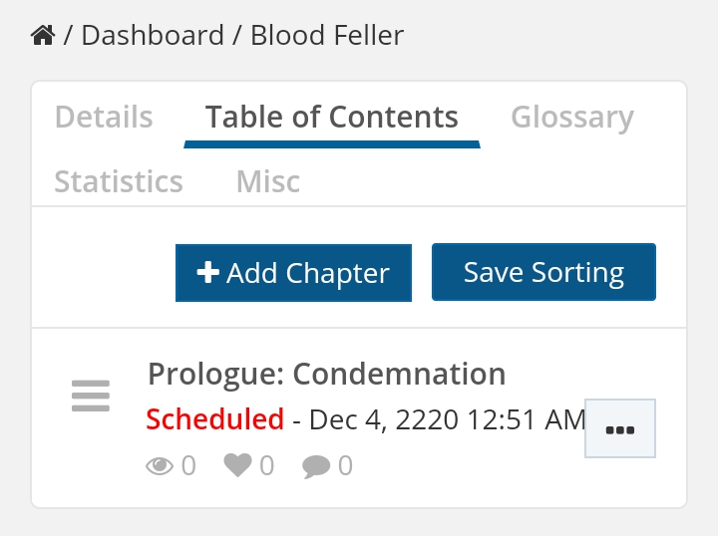Go to the Statistics tab
This screenshot has height=536, width=718.
[119, 182]
